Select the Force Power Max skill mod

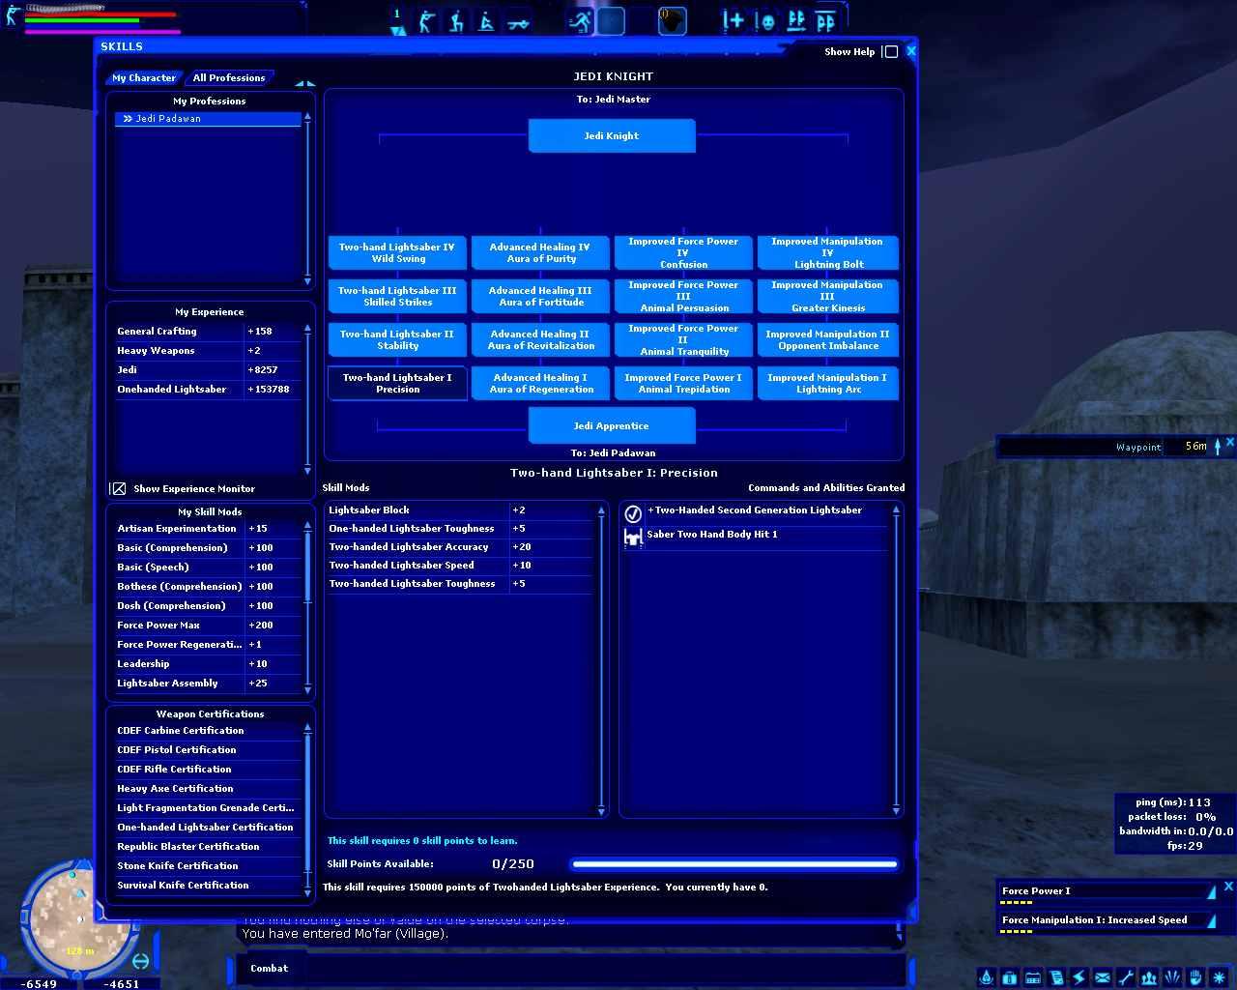pos(208,626)
